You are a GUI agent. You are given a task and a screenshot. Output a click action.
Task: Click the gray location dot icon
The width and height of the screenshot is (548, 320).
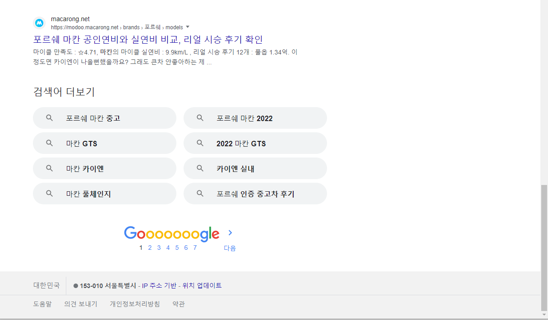(x=76, y=286)
